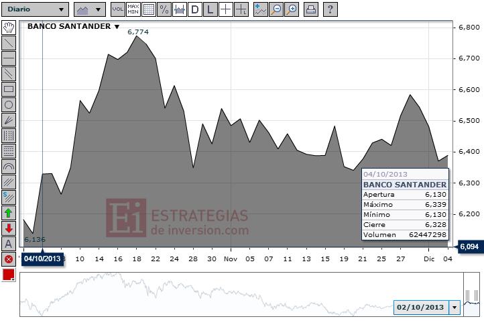Select the horizontal retracement lines tool

[9, 151]
